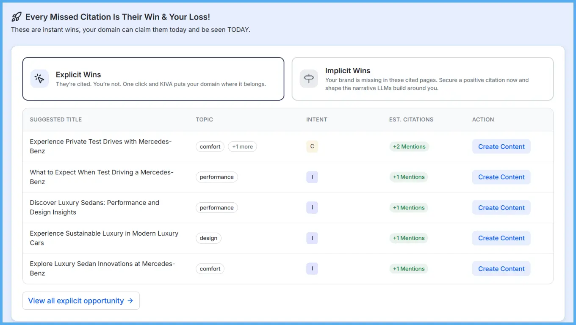The image size is (576, 325).
Task: Click the I intent badge on the test driving row
Action: (x=312, y=177)
